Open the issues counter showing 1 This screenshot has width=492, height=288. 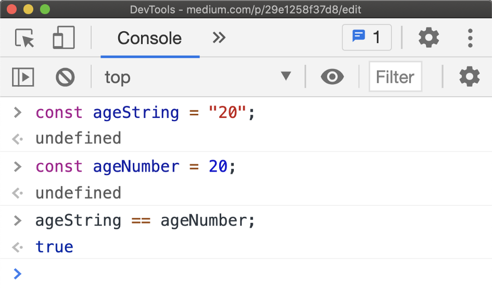click(x=367, y=37)
